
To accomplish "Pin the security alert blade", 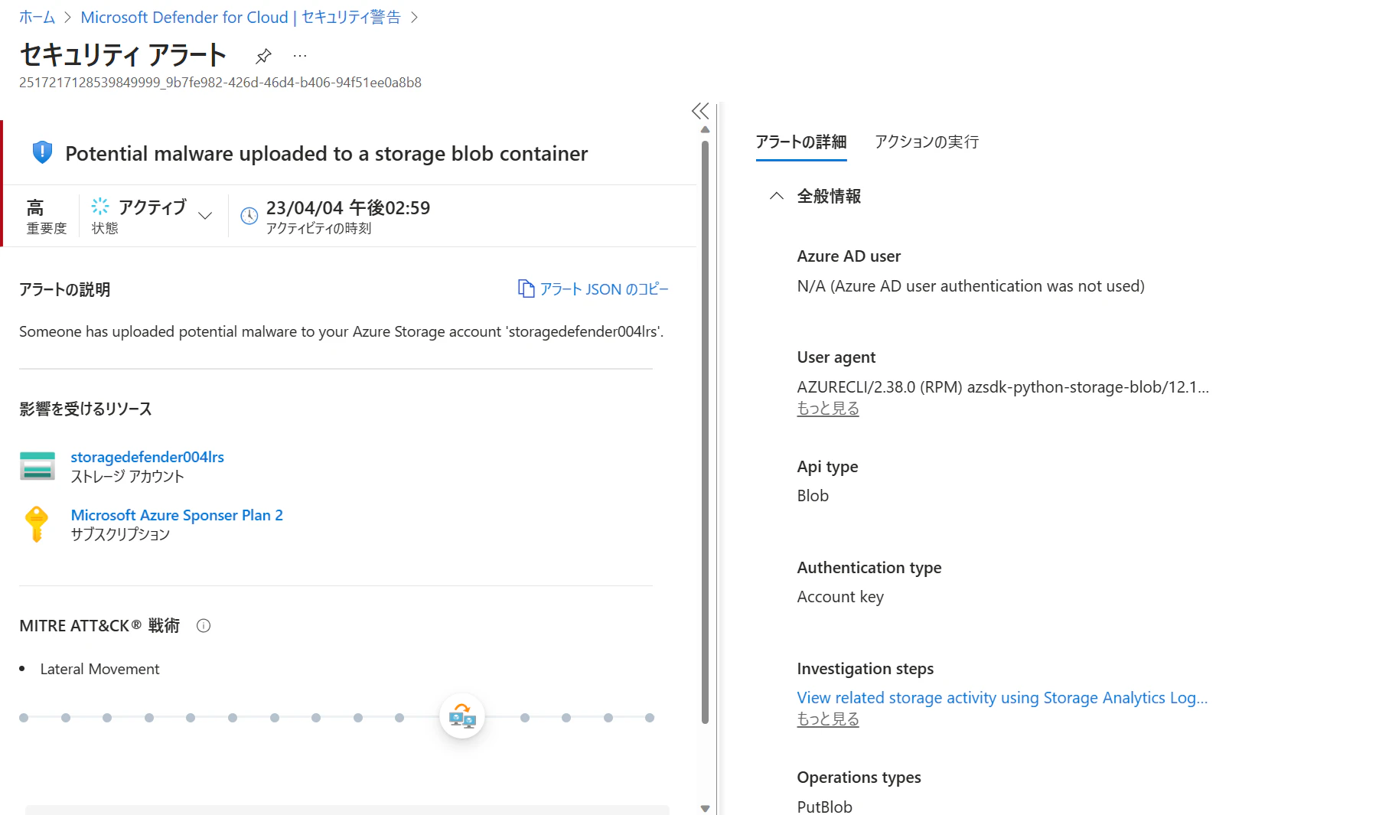I will click(263, 56).
